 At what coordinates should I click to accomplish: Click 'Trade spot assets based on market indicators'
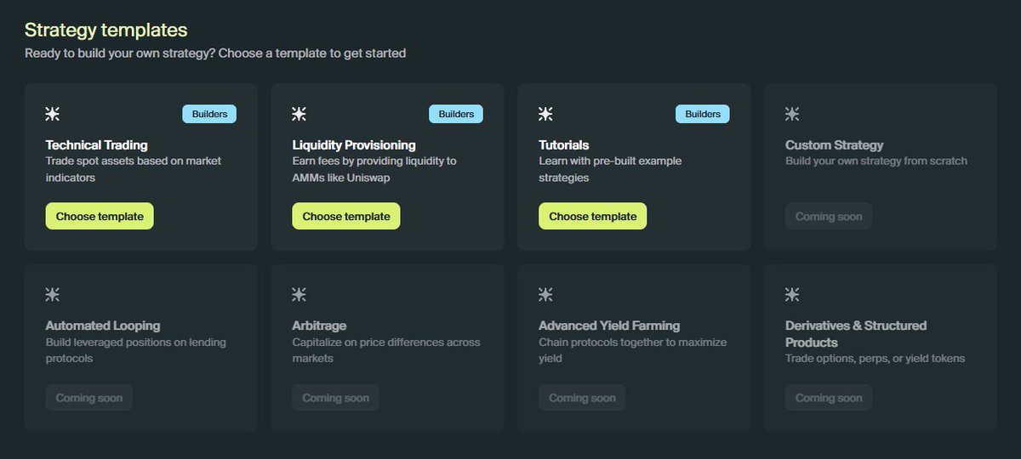134,169
